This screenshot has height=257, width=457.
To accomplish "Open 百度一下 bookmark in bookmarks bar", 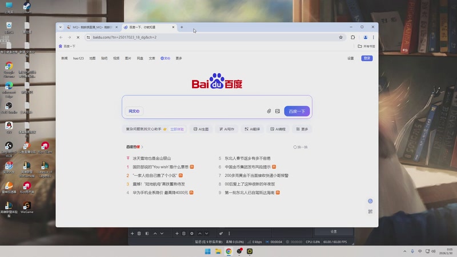I will [67, 46].
